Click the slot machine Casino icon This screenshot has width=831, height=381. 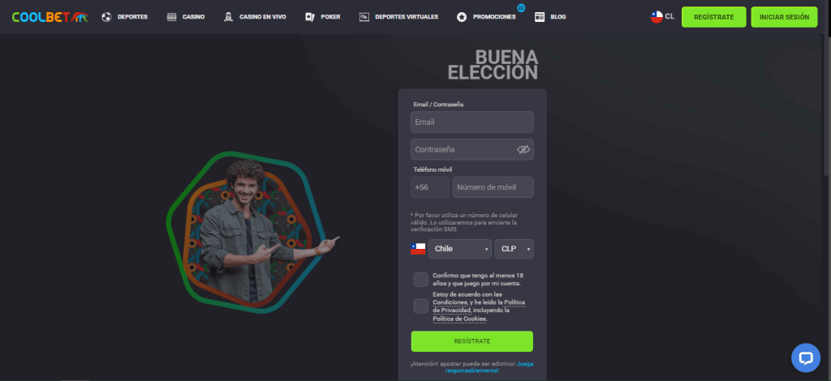pos(172,17)
